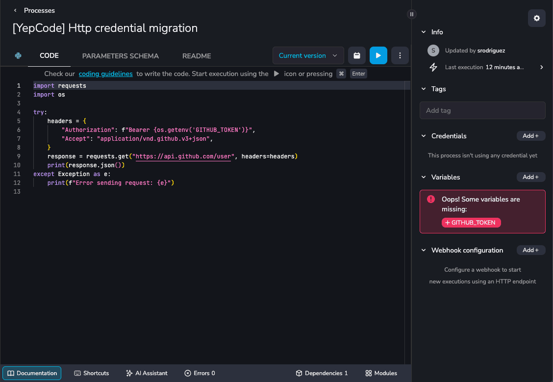Open the Modules panel
Screen dimensions: 553x382
tap(381, 373)
